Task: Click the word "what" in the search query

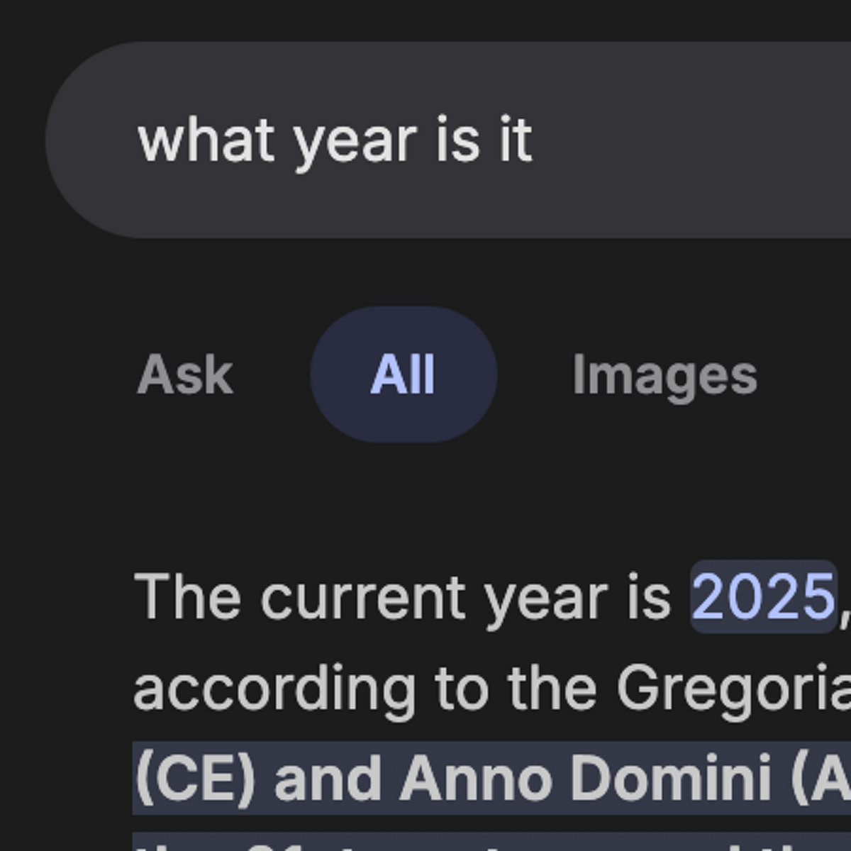Action: (x=206, y=140)
